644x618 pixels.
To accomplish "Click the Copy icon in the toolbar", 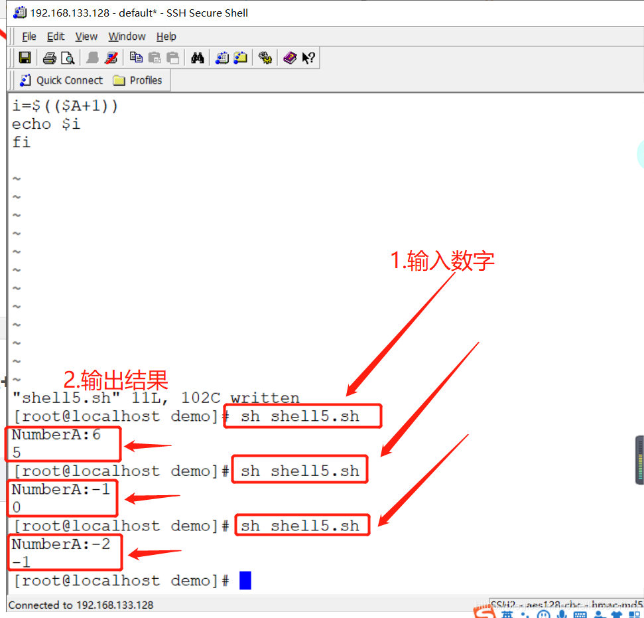I will point(136,58).
